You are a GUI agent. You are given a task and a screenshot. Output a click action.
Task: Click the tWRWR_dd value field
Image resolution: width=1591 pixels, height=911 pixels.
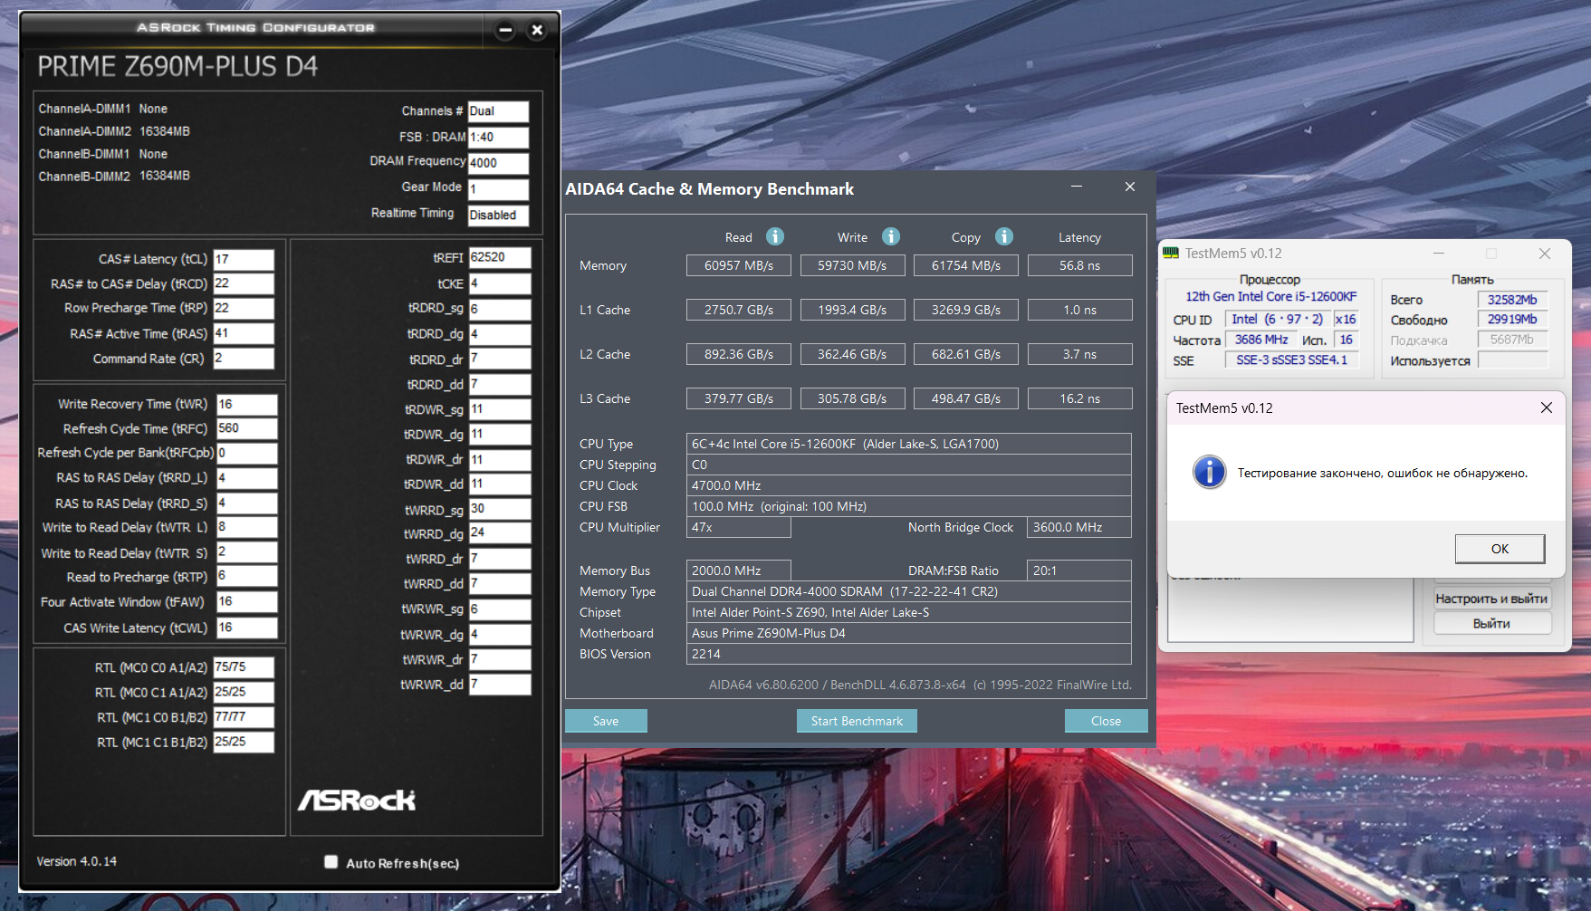pos(500,685)
